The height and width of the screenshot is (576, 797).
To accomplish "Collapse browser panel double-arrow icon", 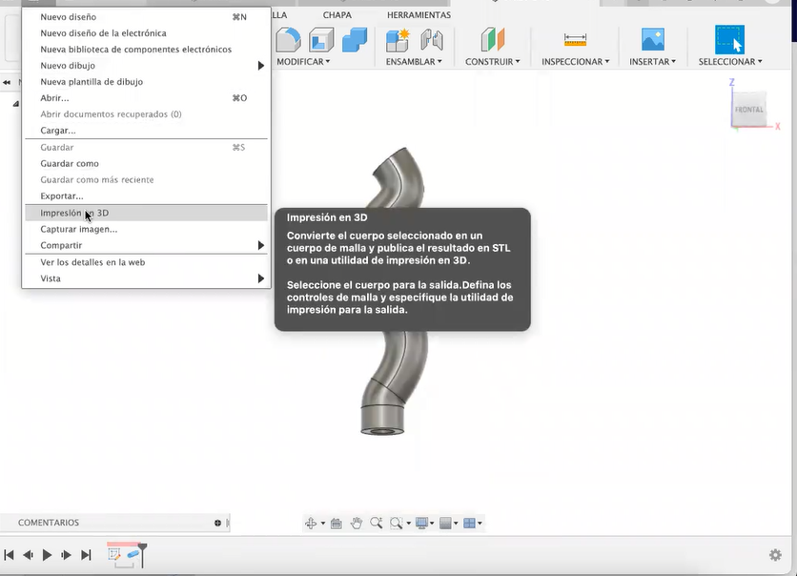I will click(7, 82).
